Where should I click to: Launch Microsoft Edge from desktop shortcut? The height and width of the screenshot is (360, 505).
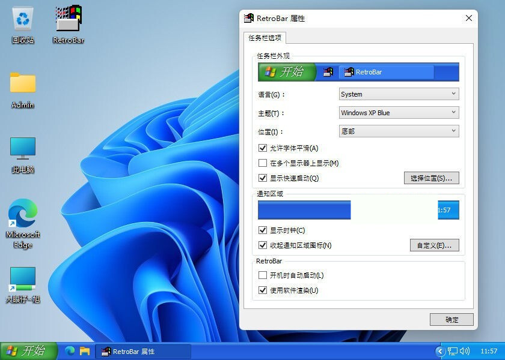pyautogui.click(x=23, y=223)
